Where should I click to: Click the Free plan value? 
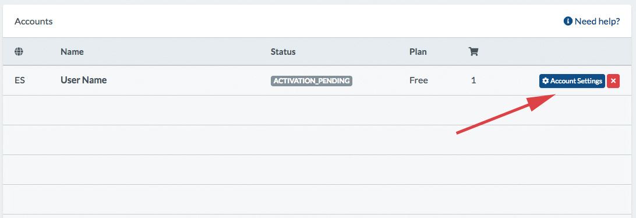tap(419, 80)
